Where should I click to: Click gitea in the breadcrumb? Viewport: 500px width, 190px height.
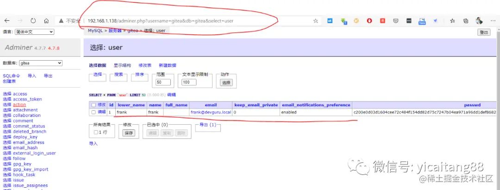[x=133, y=30]
